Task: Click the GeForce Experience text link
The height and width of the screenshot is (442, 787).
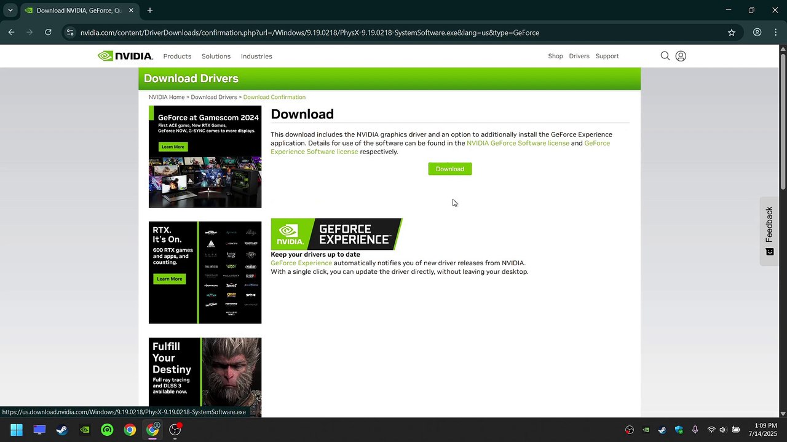Action: point(301,263)
